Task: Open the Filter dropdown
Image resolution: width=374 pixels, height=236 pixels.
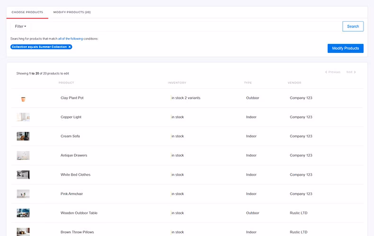Action: [20, 27]
